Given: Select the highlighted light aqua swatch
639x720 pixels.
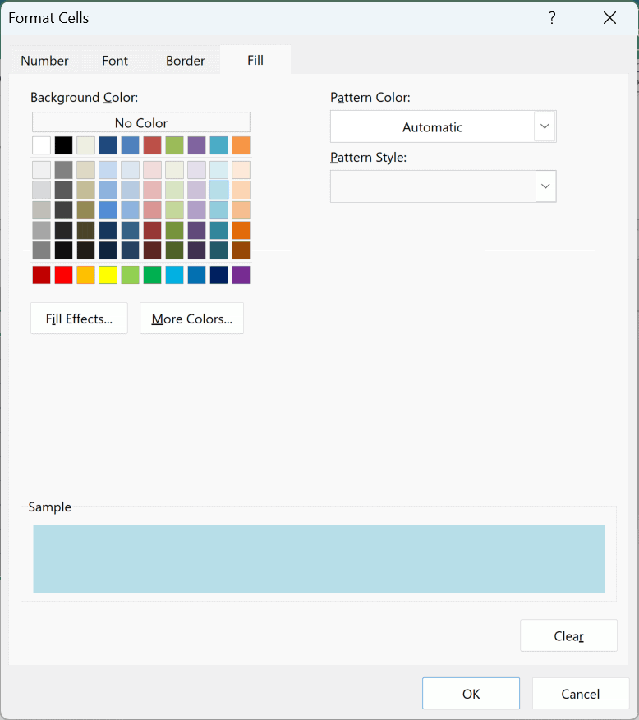Looking at the screenshot, I should [x=218, y=190].
